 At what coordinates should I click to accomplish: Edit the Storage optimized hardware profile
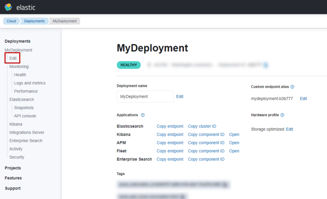point(289,129)
